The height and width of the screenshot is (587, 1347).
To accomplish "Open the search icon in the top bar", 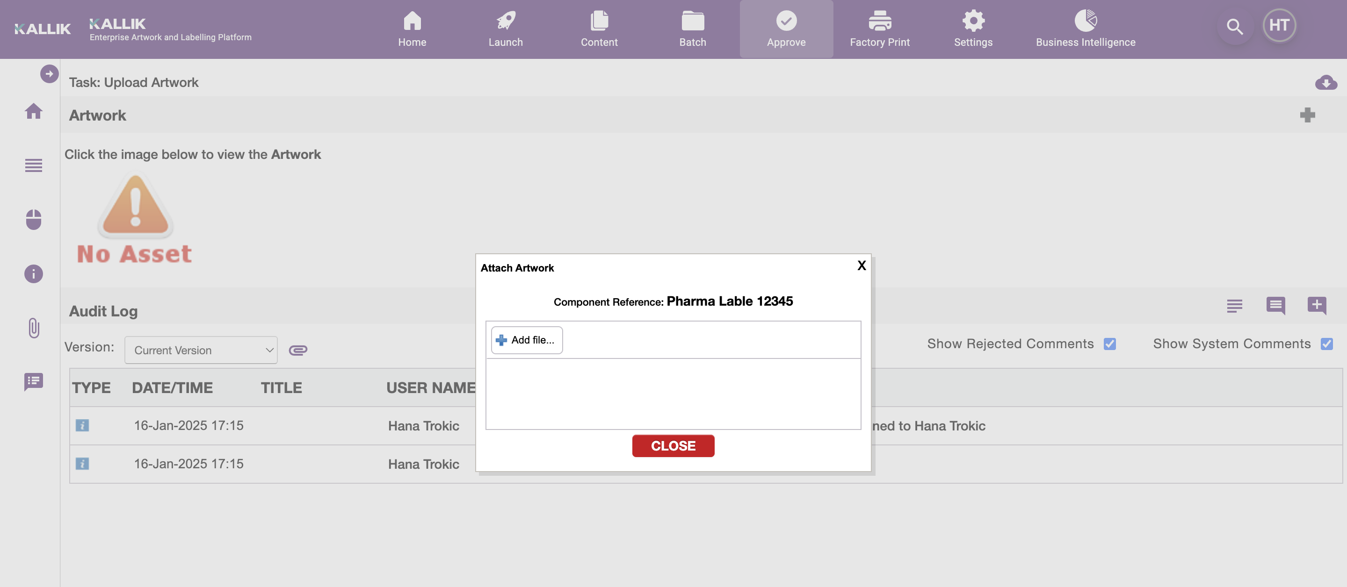I will click(x=1235, y=27).
